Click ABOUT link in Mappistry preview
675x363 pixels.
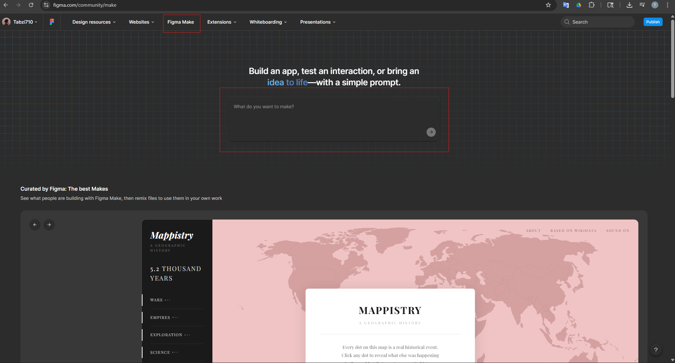click(533, 231)
